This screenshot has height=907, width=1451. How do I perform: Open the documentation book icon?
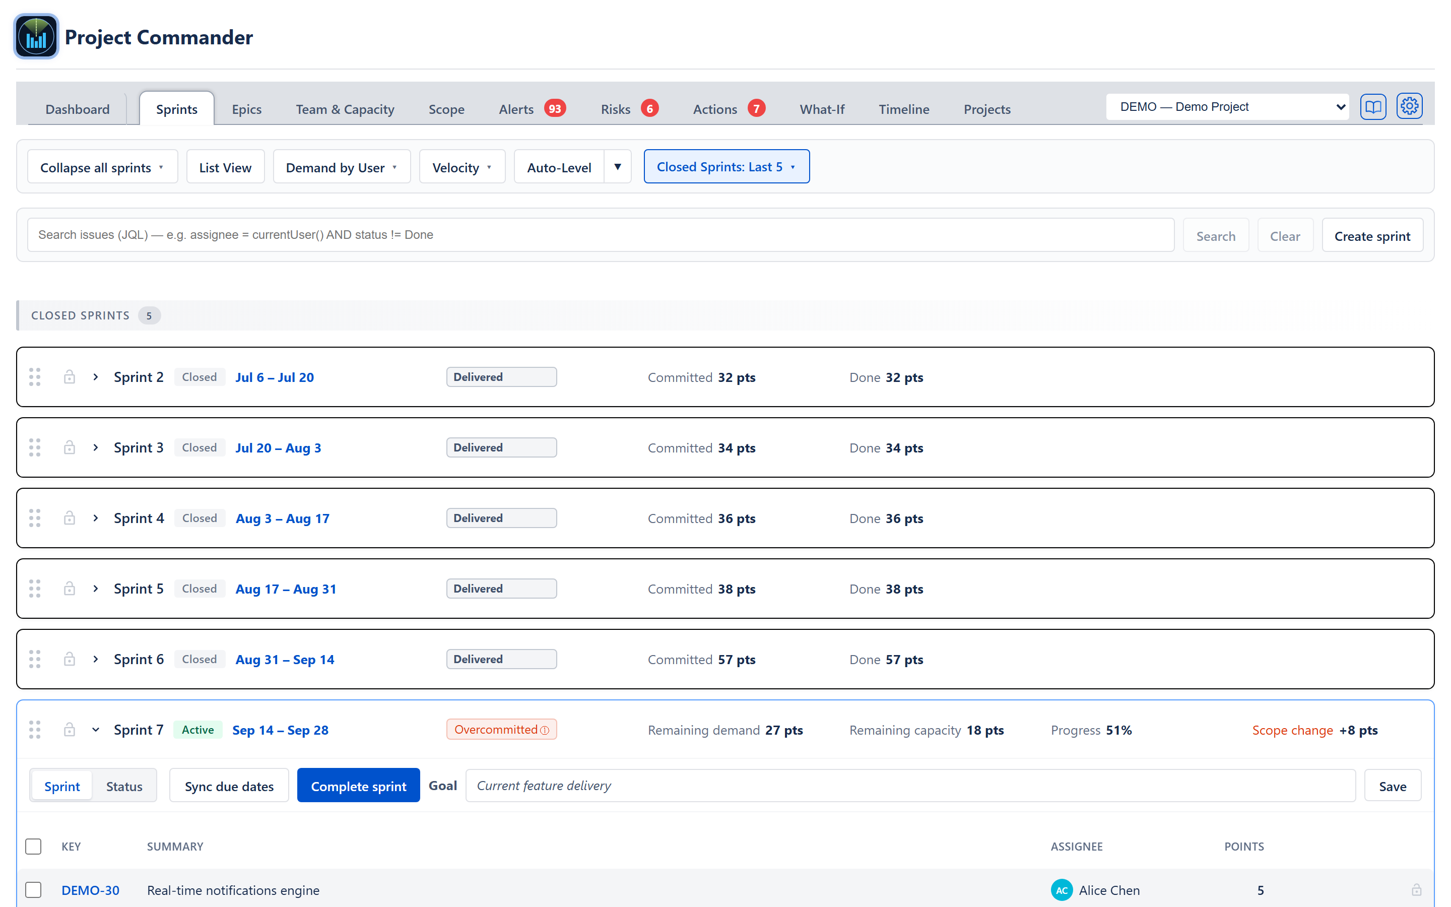1373,107
